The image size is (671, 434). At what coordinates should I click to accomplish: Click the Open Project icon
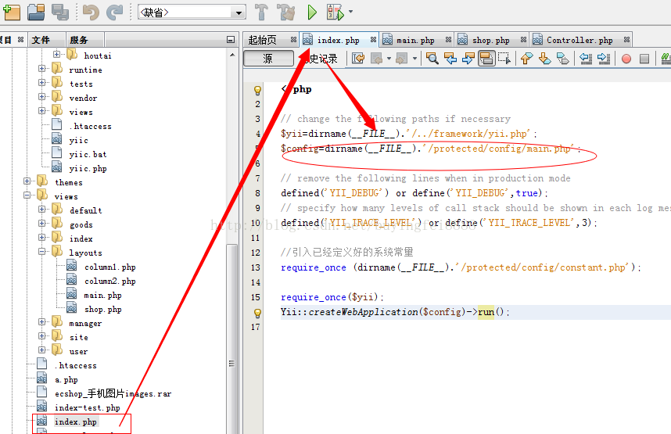(37, 12)
